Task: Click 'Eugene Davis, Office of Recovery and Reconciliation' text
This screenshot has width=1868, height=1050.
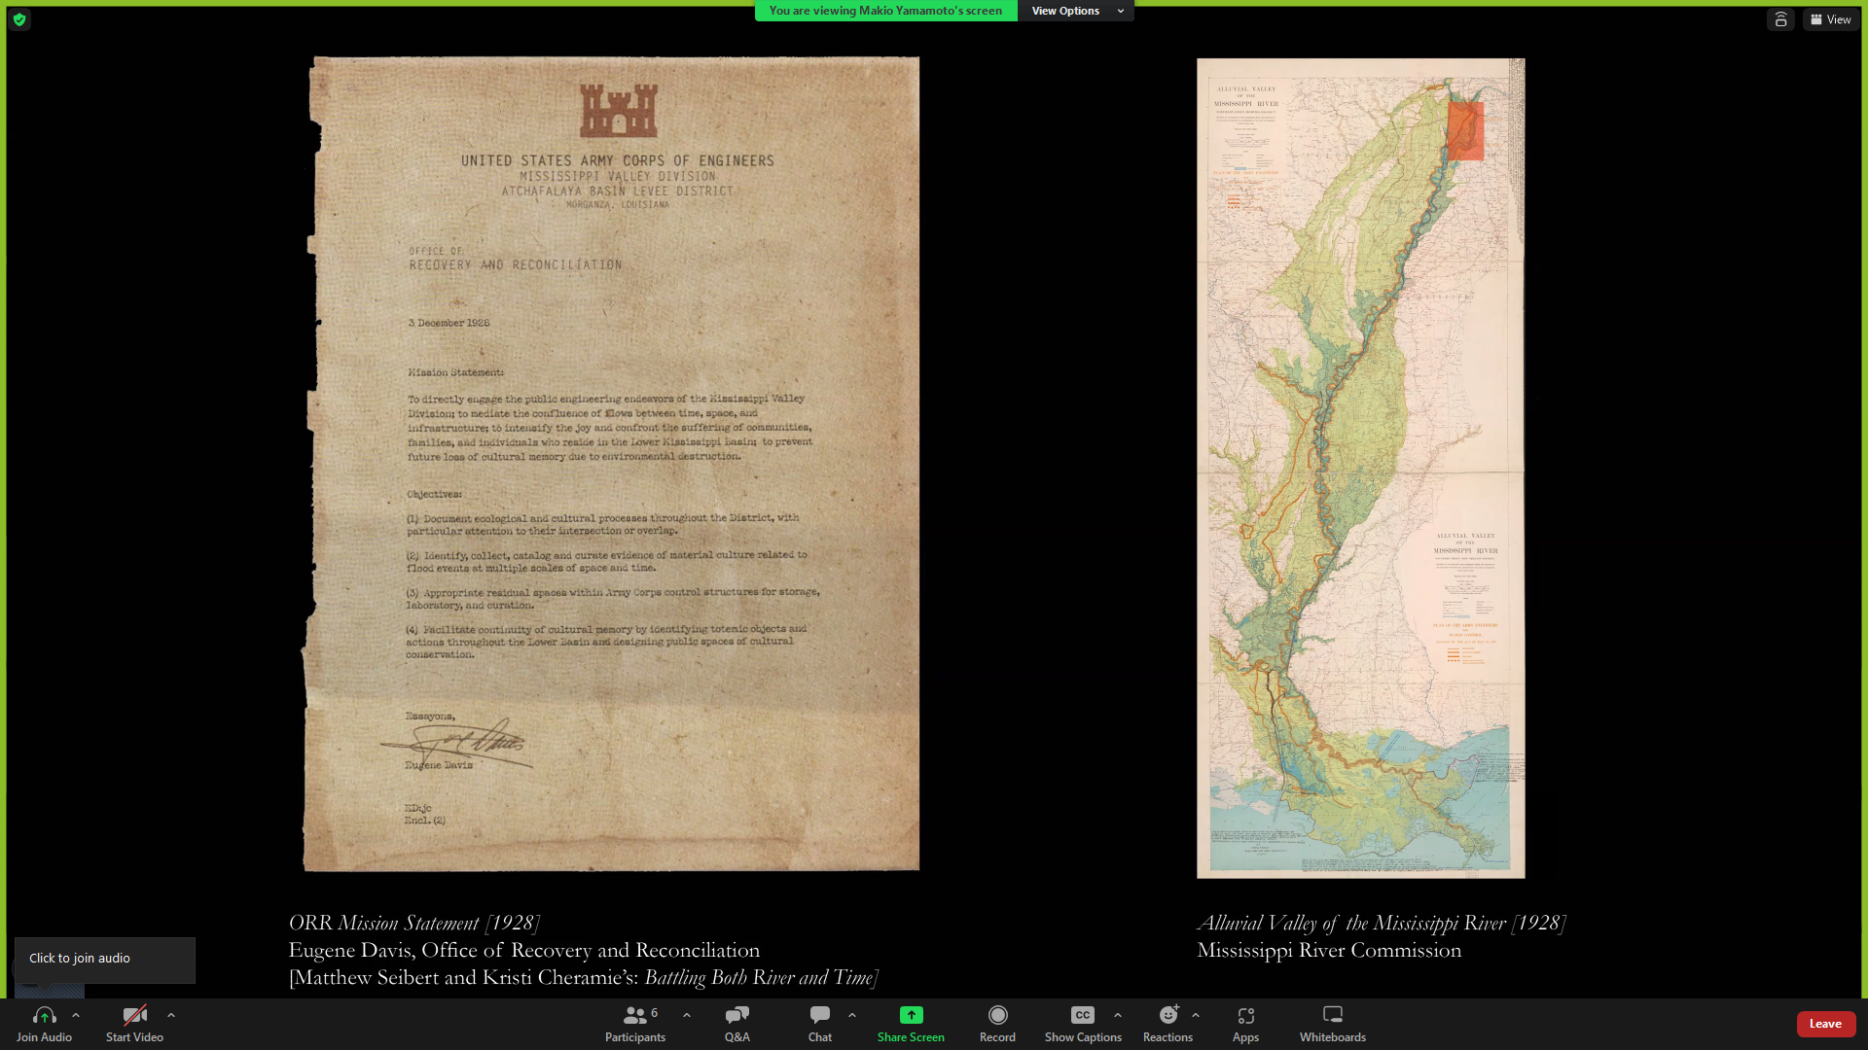Action: (x=524, y=950)
